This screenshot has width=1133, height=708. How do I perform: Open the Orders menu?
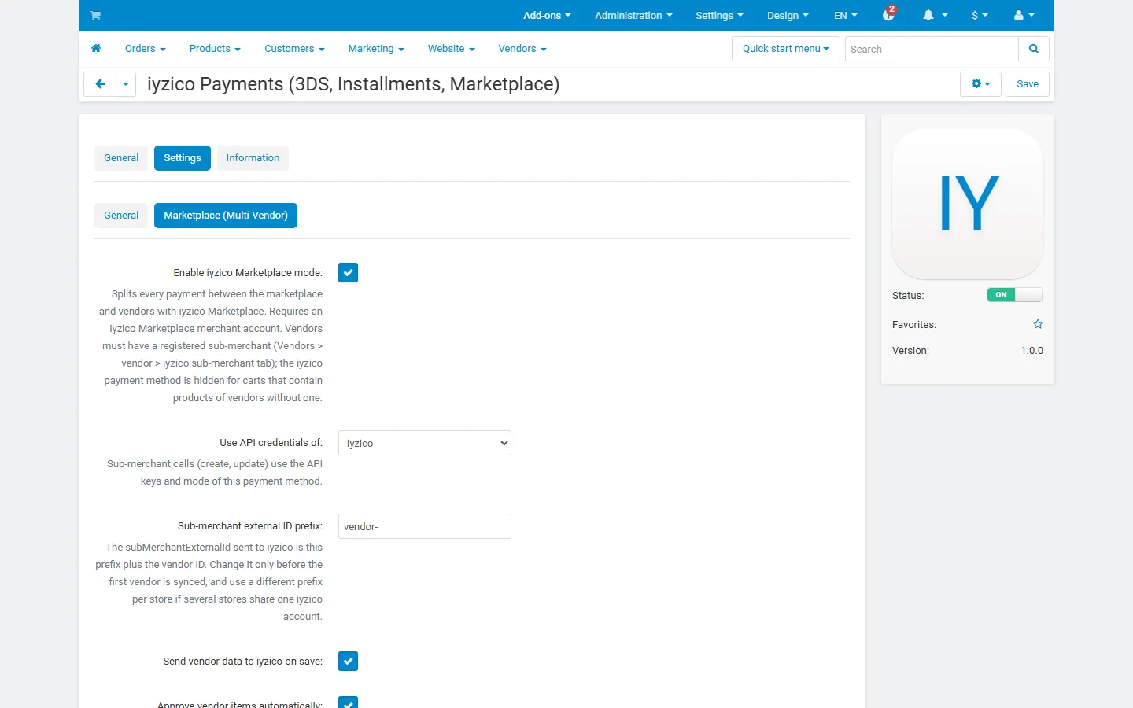[x=146, y=49]
